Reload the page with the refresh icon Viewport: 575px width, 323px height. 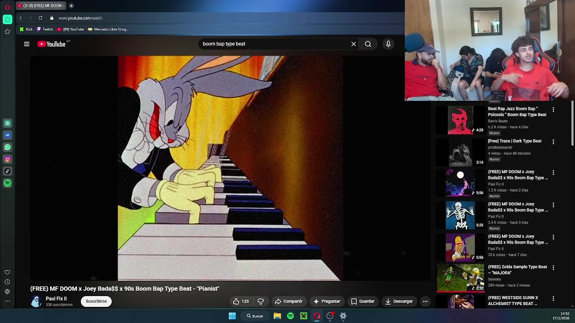point(40,18)
